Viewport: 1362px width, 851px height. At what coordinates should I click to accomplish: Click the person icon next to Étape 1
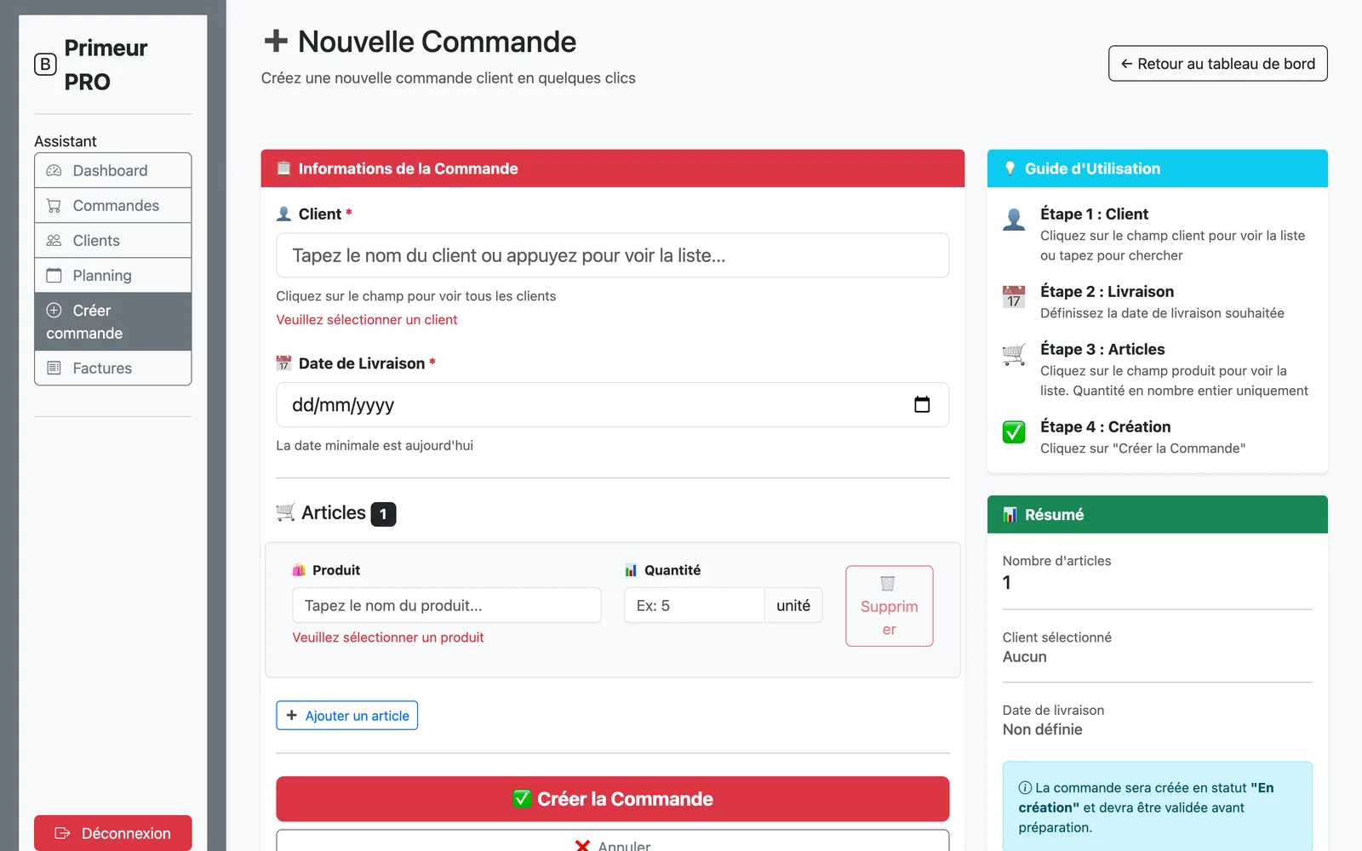click(1014, 220)
